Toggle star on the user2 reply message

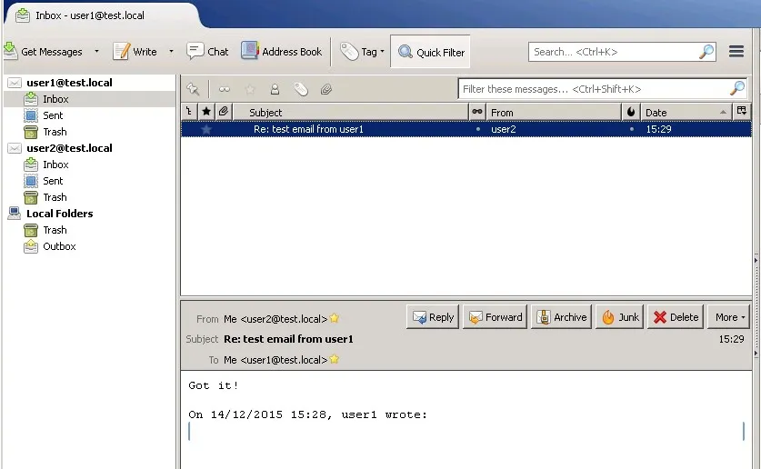pos(206,129)
